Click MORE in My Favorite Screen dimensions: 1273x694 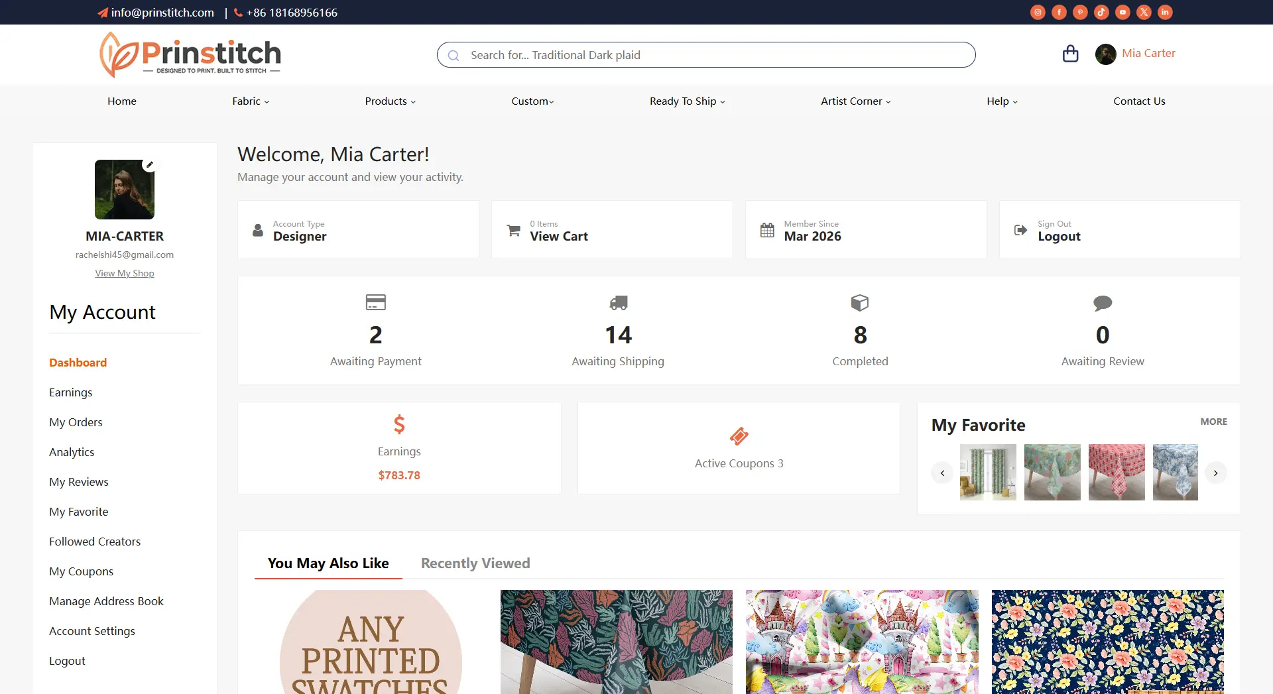click(x=1213, y=422)
